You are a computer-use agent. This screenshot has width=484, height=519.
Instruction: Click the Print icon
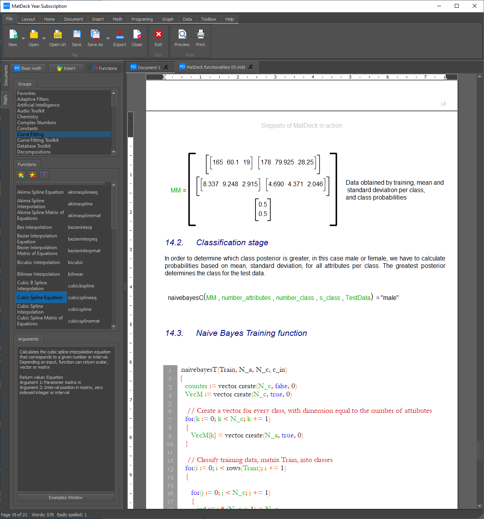200,38
